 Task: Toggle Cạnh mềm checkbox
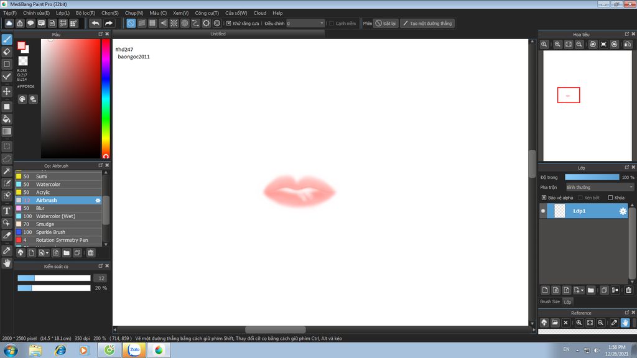coord(332,24)
